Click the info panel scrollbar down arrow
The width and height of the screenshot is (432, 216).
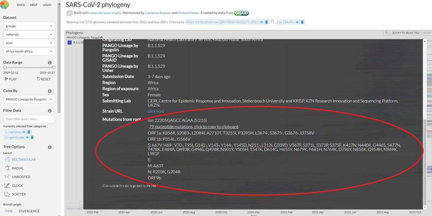point(425,207)
